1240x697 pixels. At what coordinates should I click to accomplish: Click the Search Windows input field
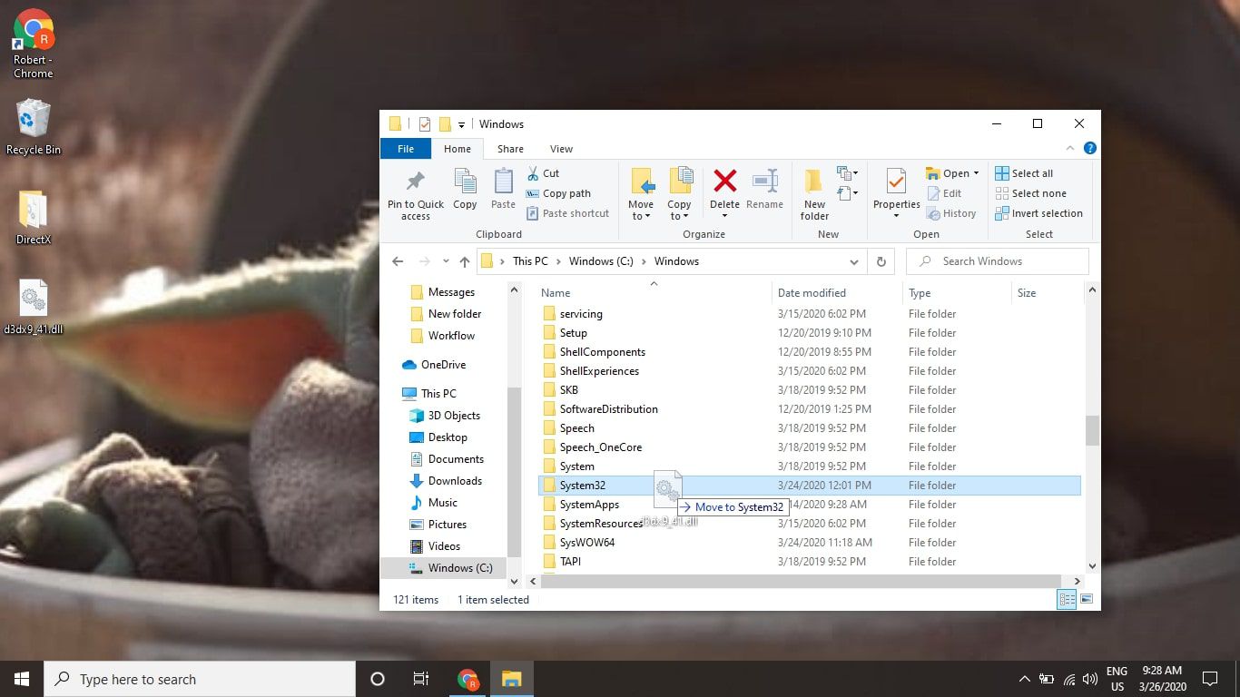[996, 261]
